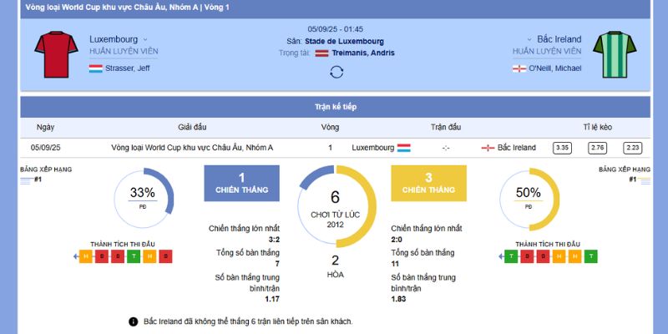Select the 2.76 draw odds box
This screenshot has width=668, height=334.
click(x=597, y=148)
